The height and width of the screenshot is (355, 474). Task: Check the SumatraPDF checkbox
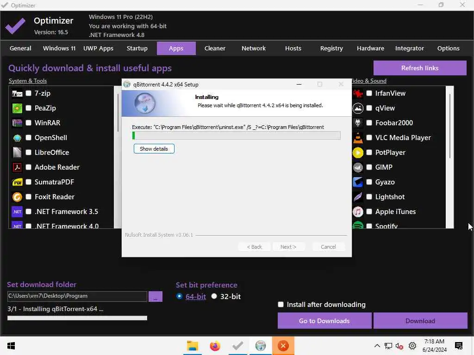tap(28, 182)
